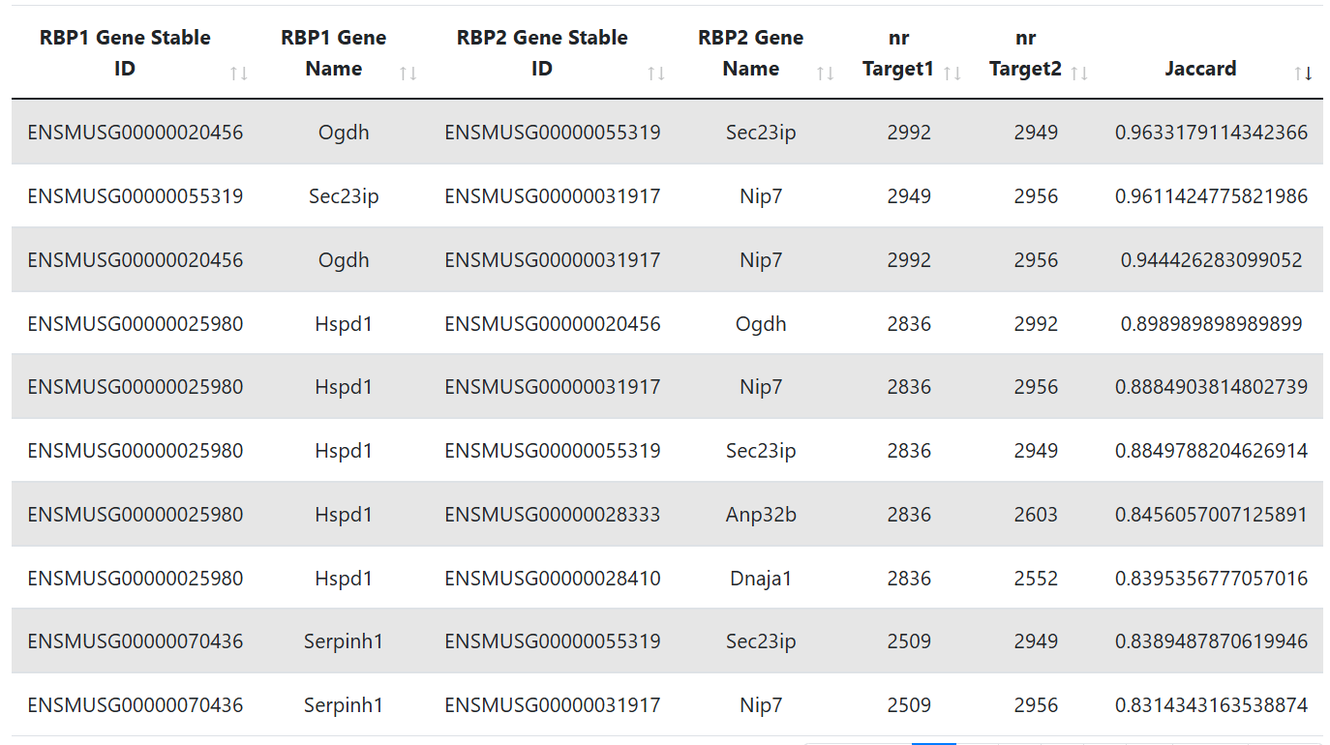Select the Jaccard column header label
Viewport: 1330px width, 745px height.
click(1200, 69)
